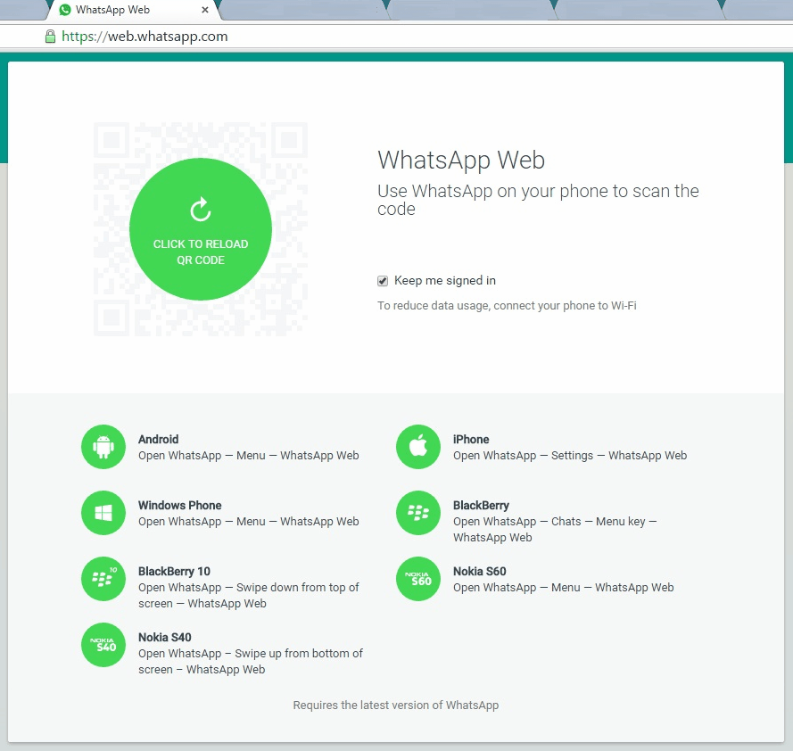The image size is (793, 751).
Task: Click the reload QR code button
Action: [201, 229]
